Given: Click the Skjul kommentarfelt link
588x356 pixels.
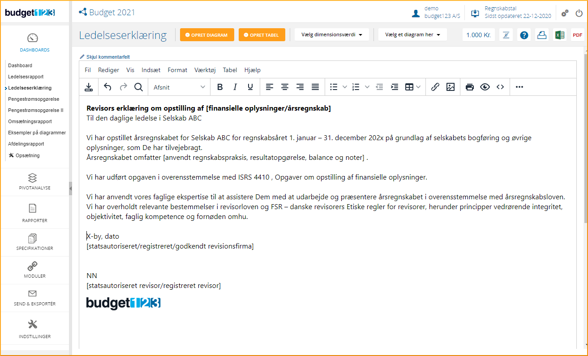Looking at the screenshot, I should (105, 57).
